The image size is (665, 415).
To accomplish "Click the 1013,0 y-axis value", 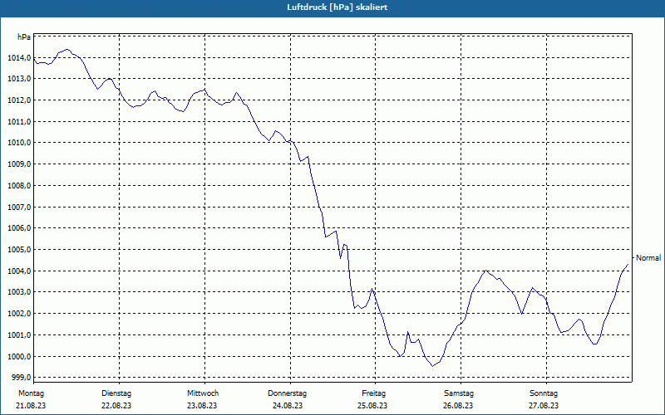I will [19, 79].
